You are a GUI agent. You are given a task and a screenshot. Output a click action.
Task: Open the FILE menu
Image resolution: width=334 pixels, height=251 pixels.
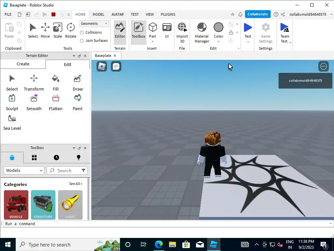point(8,14)
